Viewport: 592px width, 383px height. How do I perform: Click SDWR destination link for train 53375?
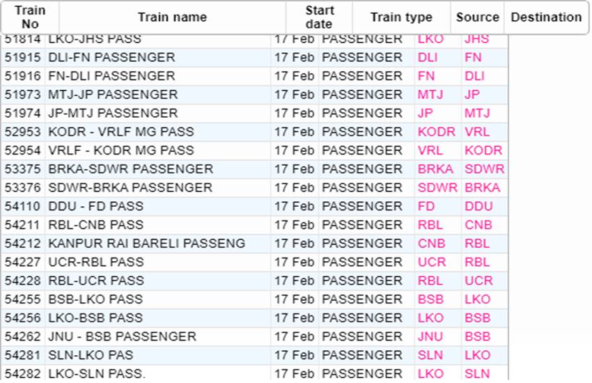(x=485, y=169)
